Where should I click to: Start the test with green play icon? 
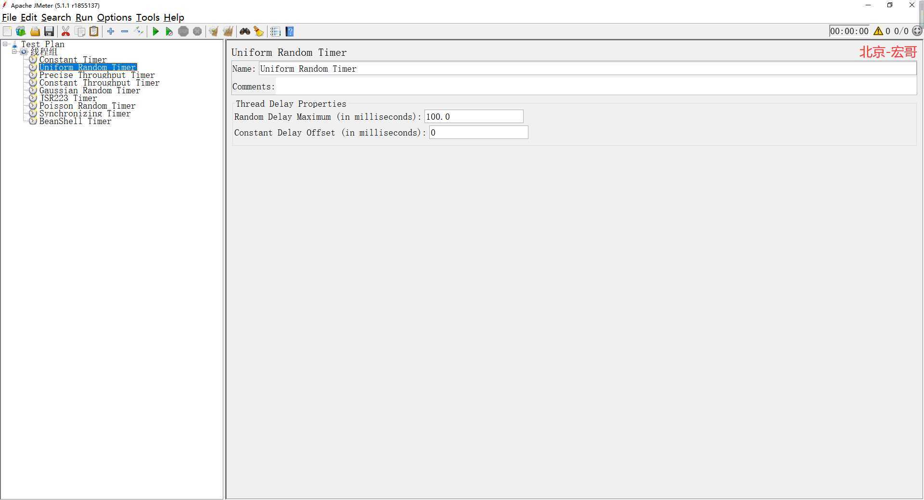[155, 31]
